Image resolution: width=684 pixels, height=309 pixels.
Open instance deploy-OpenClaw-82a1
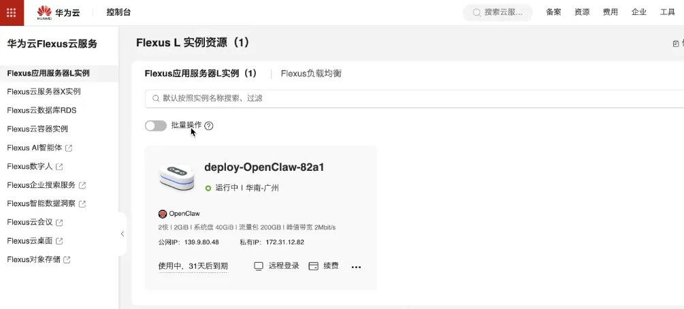[264, 167]
